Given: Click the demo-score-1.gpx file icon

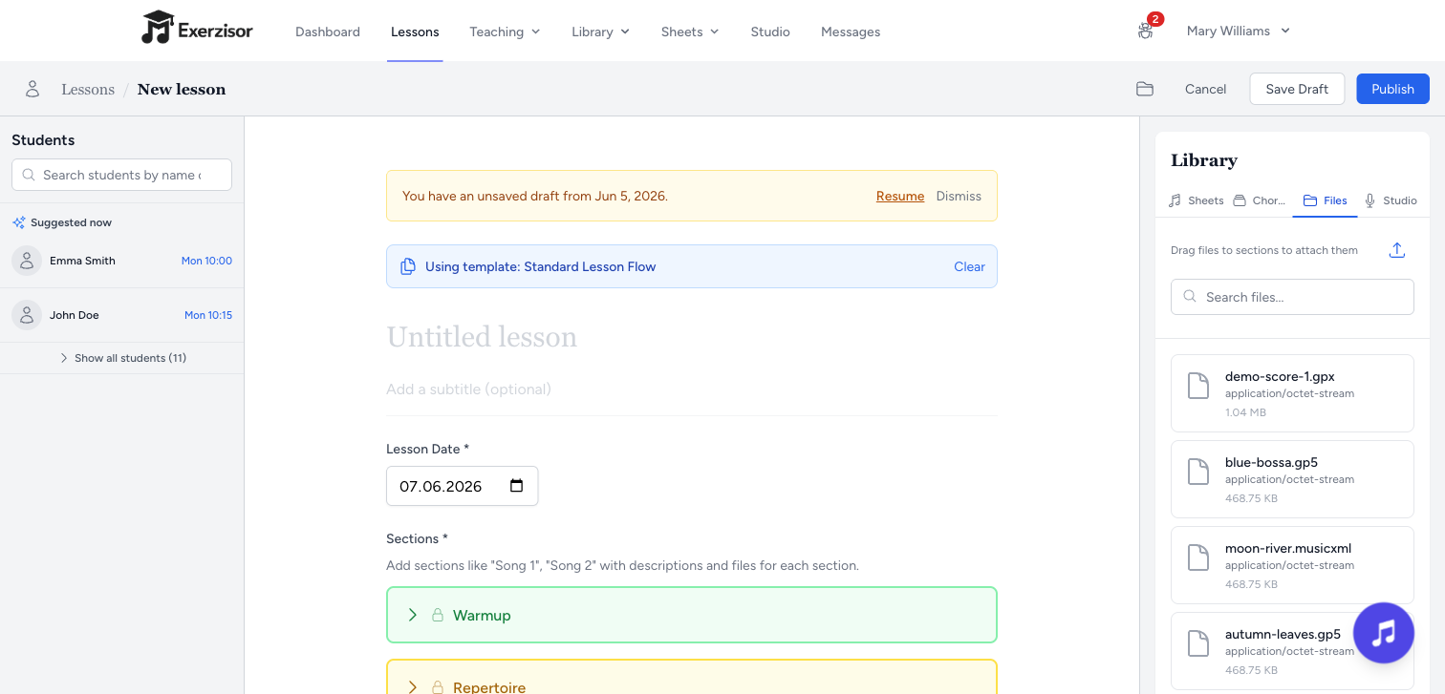Looking at the screenshot, I should [1198, 386].
